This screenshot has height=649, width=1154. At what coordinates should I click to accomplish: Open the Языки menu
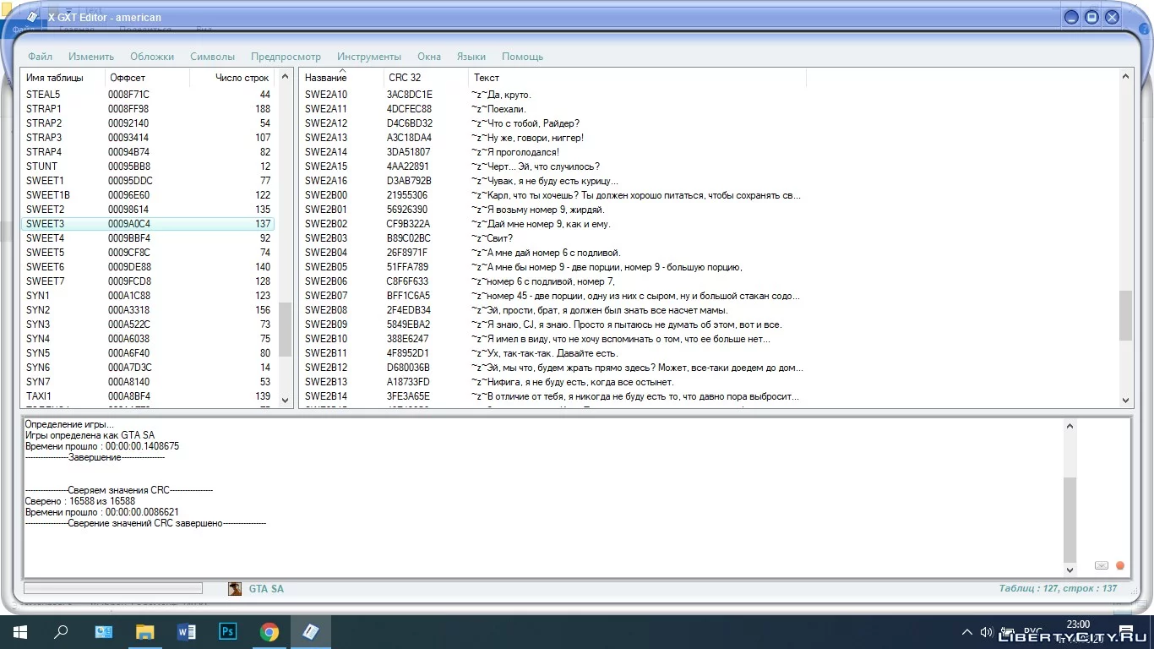(x=471, y=57)
